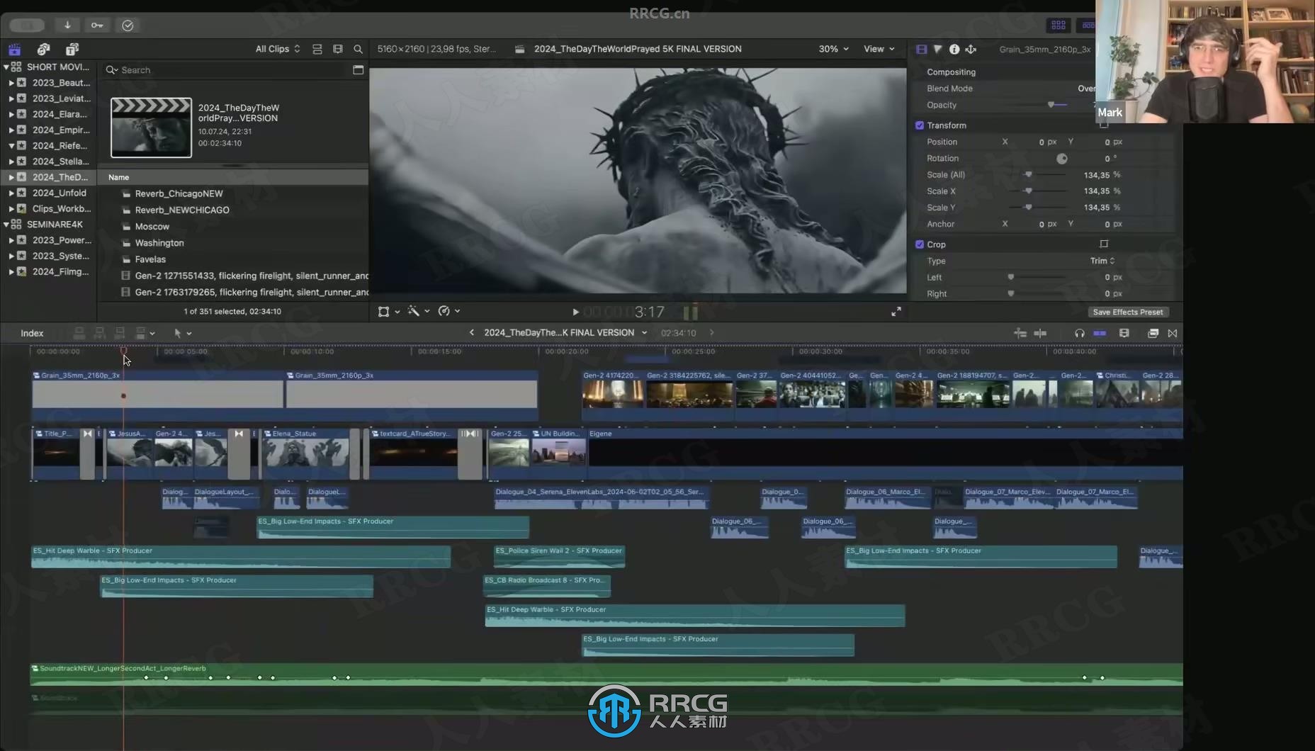Click the overwrite clip edit icon

coord(140,333)
